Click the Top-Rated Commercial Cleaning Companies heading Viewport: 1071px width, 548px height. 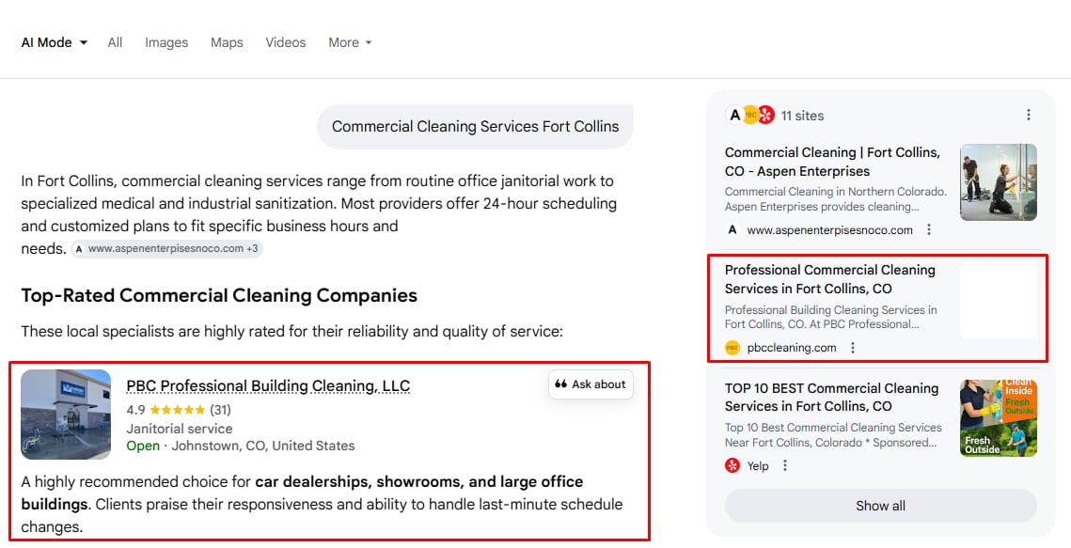219,295
